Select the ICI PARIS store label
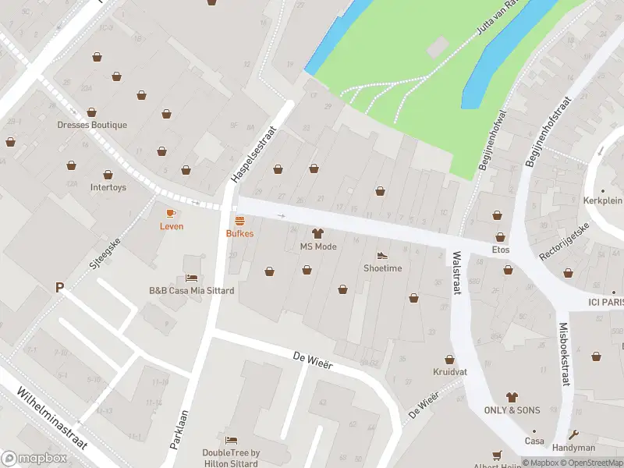The height and width of the screenshot is (468, 624). (606, 303)
